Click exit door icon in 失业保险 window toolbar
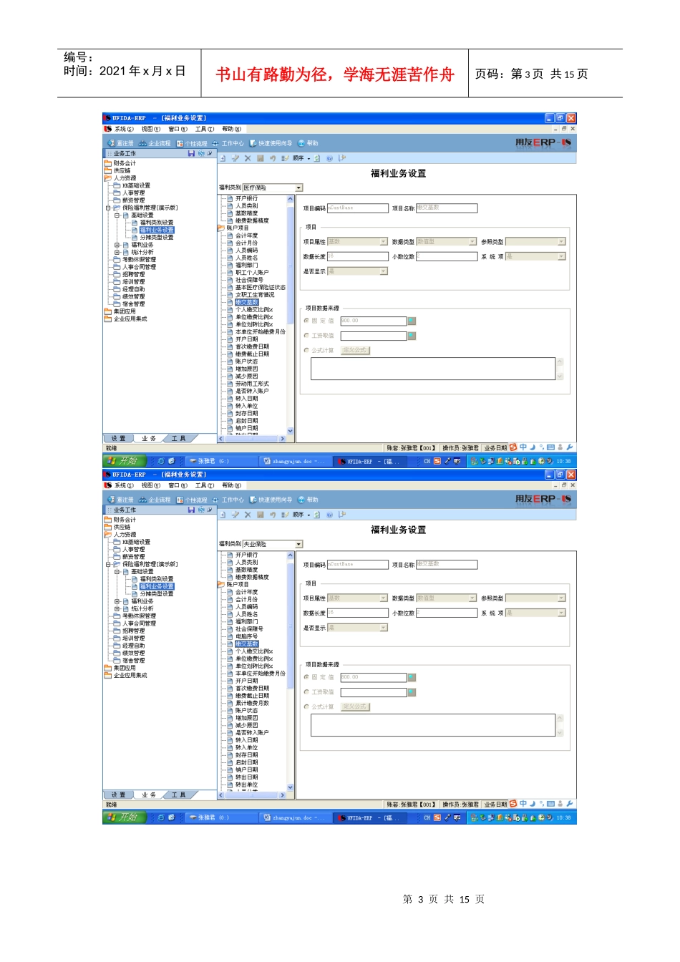The width and height of the screenshot is (680, 962). (342, 515)
